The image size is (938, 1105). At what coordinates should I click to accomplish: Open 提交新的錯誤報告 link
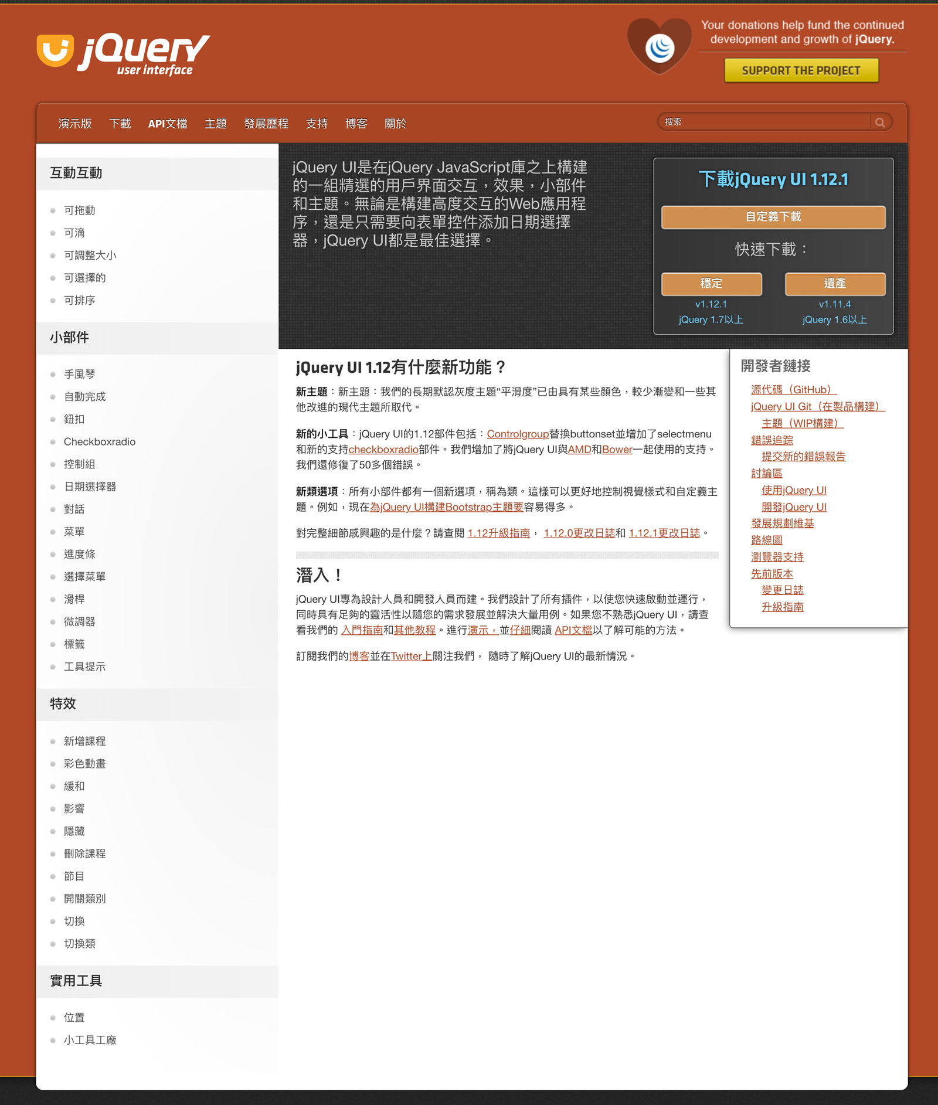pos(804,457)
